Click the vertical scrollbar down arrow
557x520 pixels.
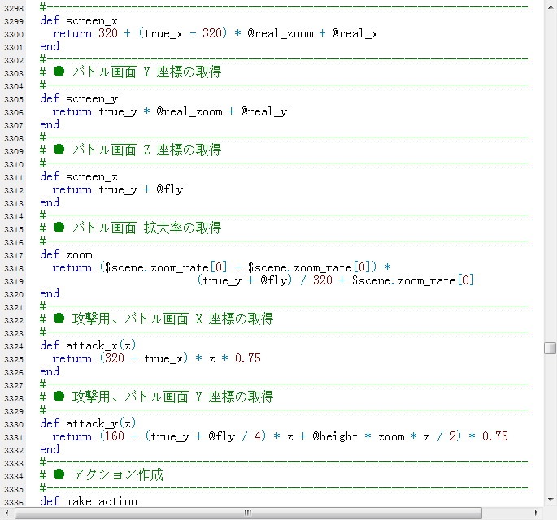point(550,500)
